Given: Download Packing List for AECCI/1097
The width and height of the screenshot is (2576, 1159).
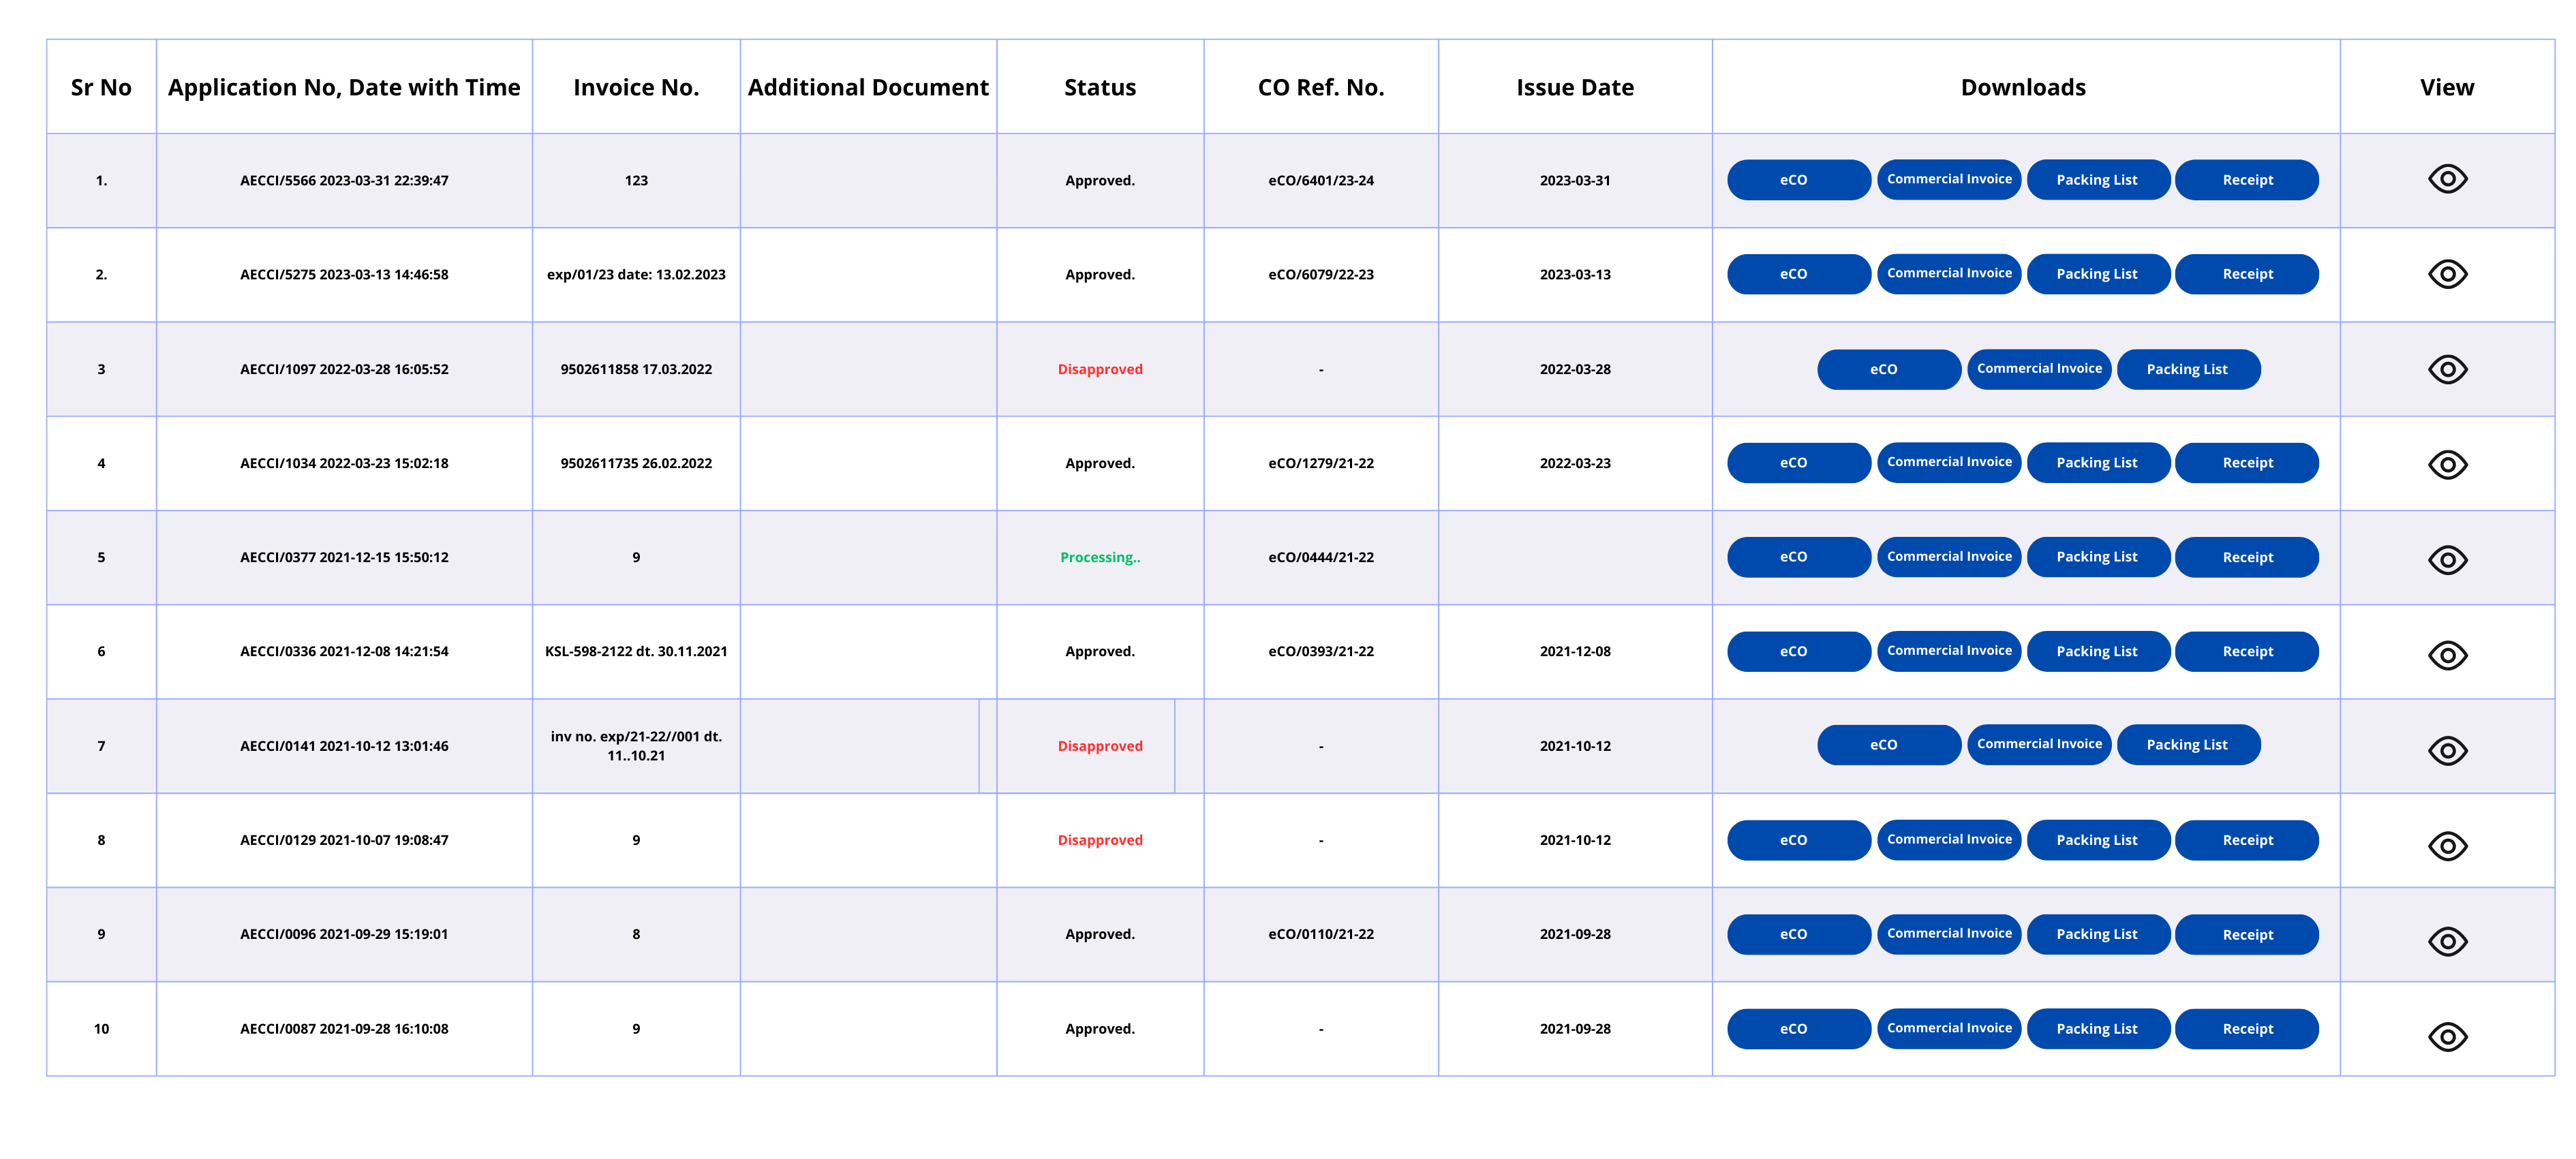Looking at the screenshot, I should (x=2187, y=369).
